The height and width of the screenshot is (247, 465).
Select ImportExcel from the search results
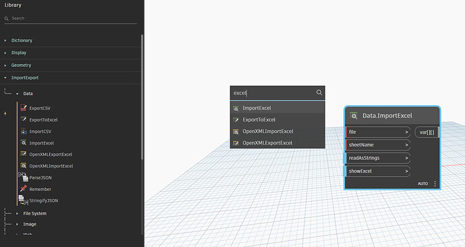point(277,108)
